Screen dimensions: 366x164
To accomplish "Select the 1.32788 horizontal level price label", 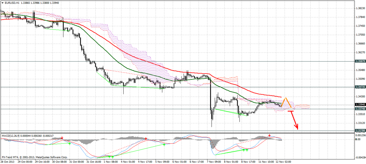I will pyautogui.click(x=360, y=131).
